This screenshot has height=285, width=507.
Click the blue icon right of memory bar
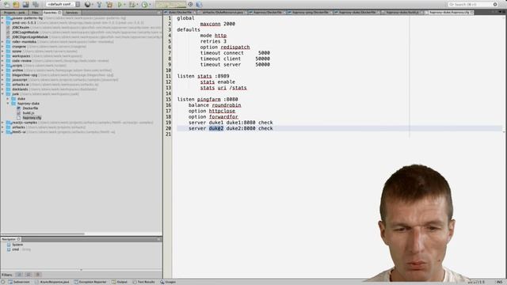(x=199, y=5)
